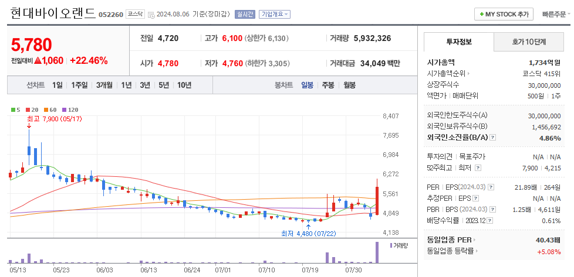
Task: Open help icon next to 52주최고 최저
Action: (478, 167)
